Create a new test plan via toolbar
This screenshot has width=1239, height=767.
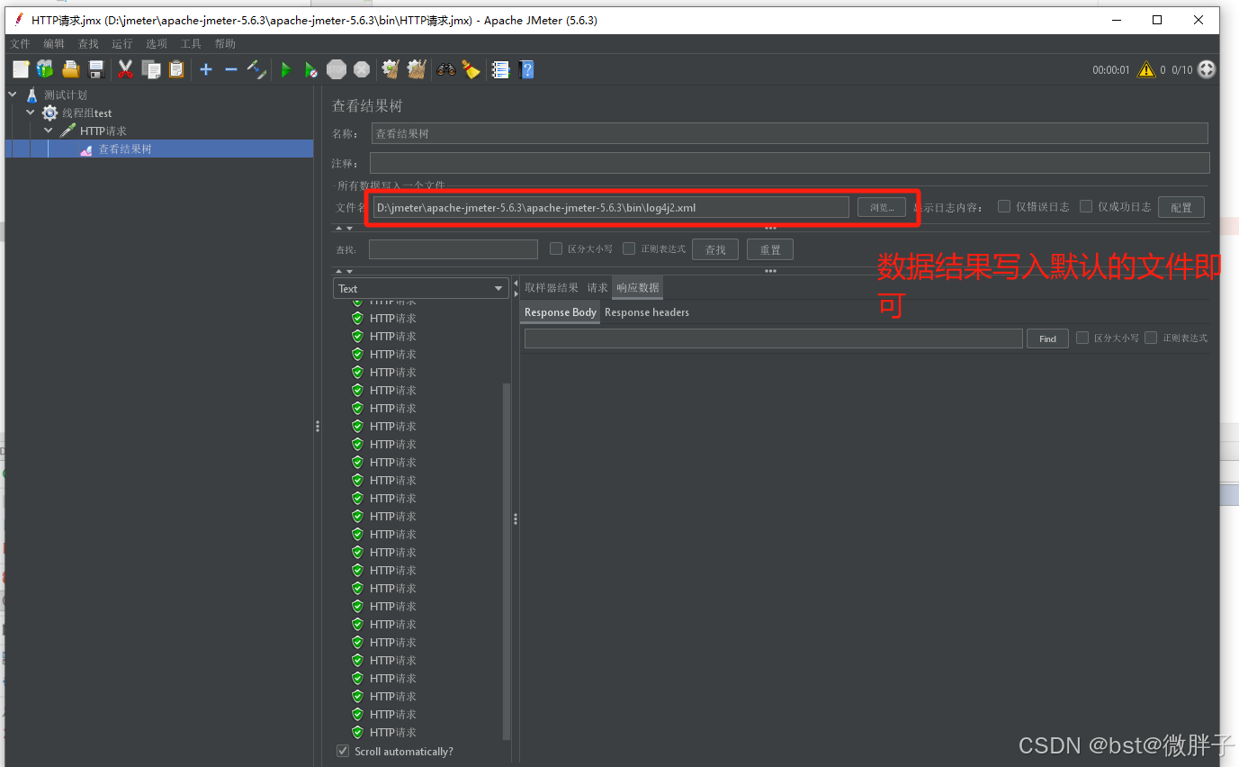click(21, 69)
